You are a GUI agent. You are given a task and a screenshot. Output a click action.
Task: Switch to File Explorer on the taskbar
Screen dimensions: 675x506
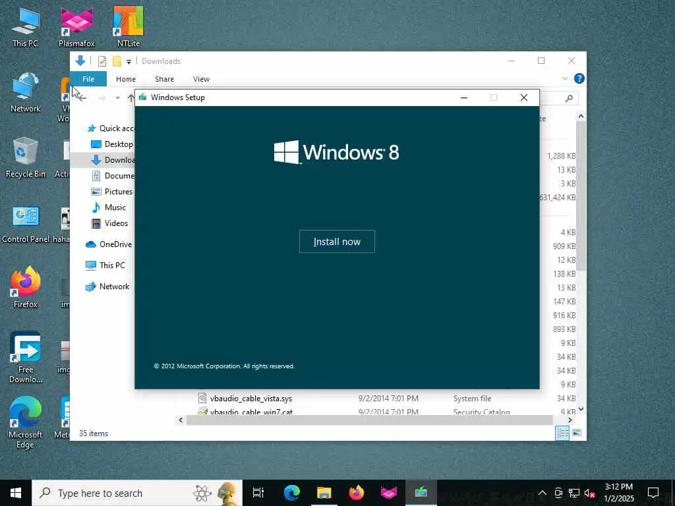pyautogui.click(x=324, y=493)
